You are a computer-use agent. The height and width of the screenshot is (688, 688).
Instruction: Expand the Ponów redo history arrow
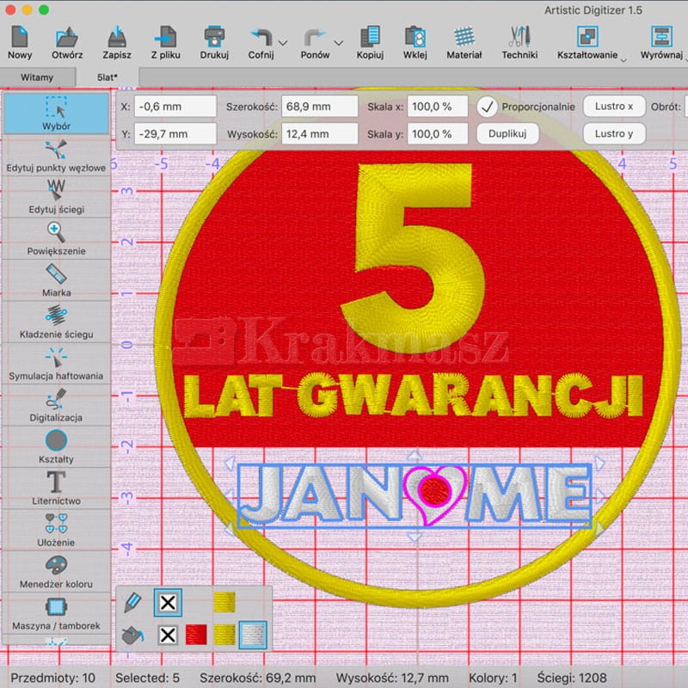coord(338,42)
